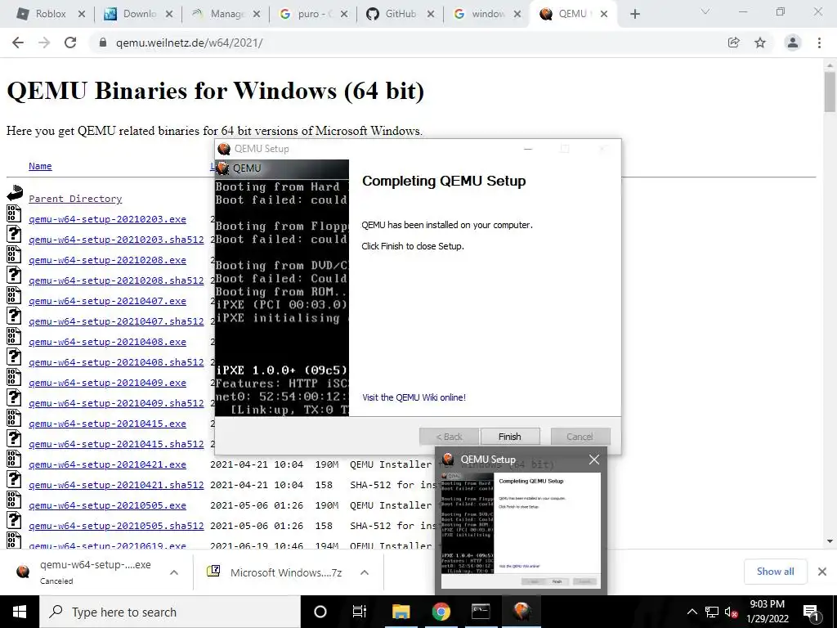Bookmark this page with the star icon
The image size is (837, 628).
click(760, 43)
